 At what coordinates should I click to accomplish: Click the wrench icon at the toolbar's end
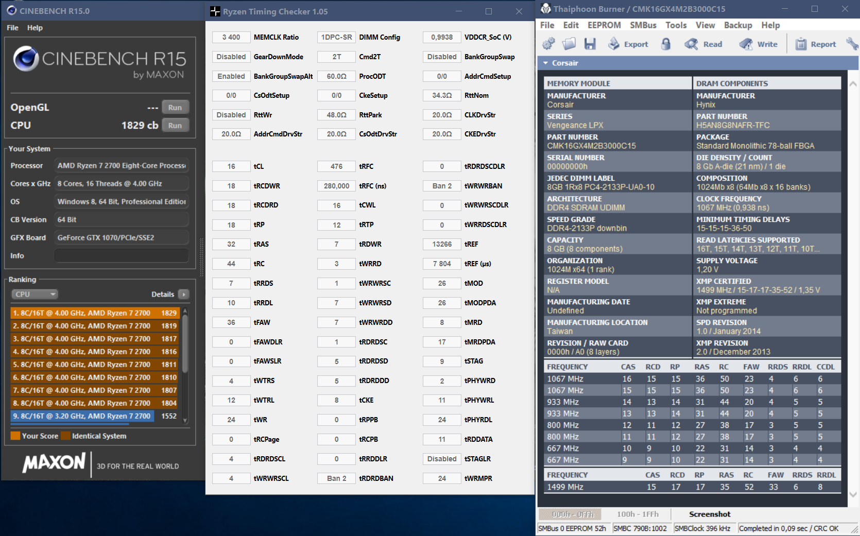coord(852,44)
